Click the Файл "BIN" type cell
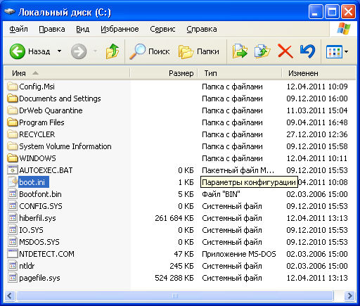The width and height of the screenshot is (360, 306). click(221, 194)
